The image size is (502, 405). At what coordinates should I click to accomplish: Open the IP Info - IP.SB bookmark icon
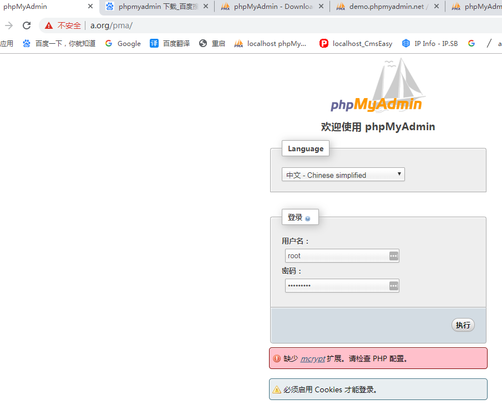[x=406, y=43]
